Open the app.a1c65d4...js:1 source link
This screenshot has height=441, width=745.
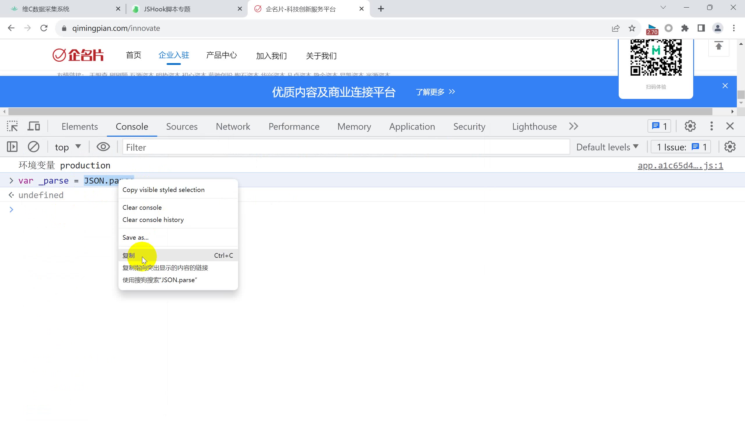click(680, 166)
